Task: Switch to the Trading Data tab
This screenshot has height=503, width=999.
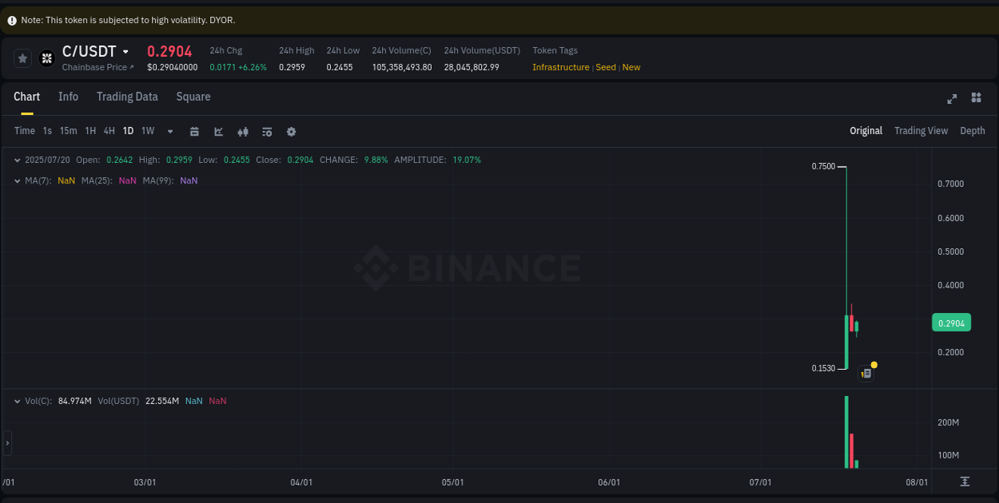Action: (127, 97)
